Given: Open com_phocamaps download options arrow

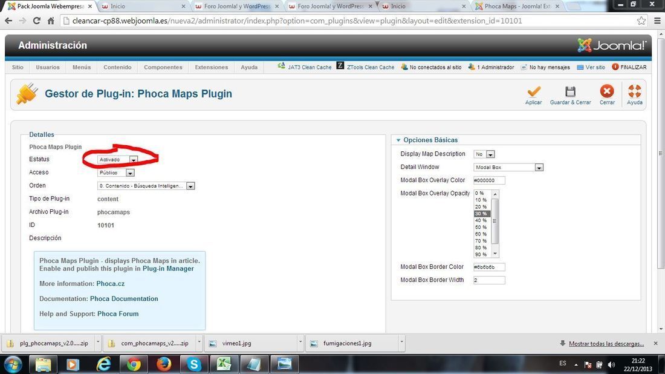Looking at the screenshot, I should pyautogui.click(x=199, y=342).
